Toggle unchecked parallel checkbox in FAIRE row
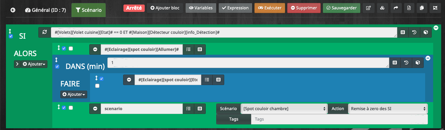Viewport: 445px width, 130px height. click(97, 86)
